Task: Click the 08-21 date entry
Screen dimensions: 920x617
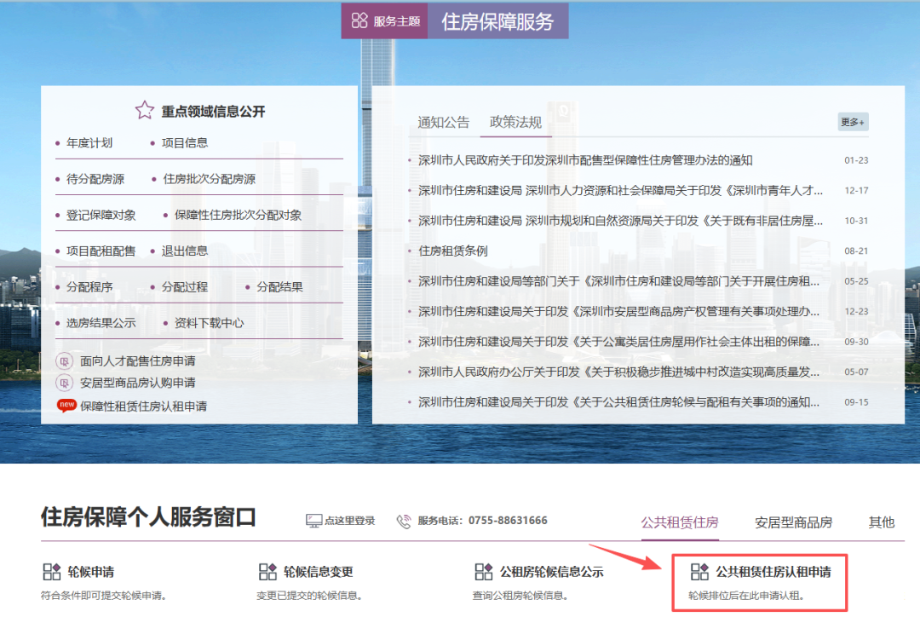Action: click(x=856, y=251)
